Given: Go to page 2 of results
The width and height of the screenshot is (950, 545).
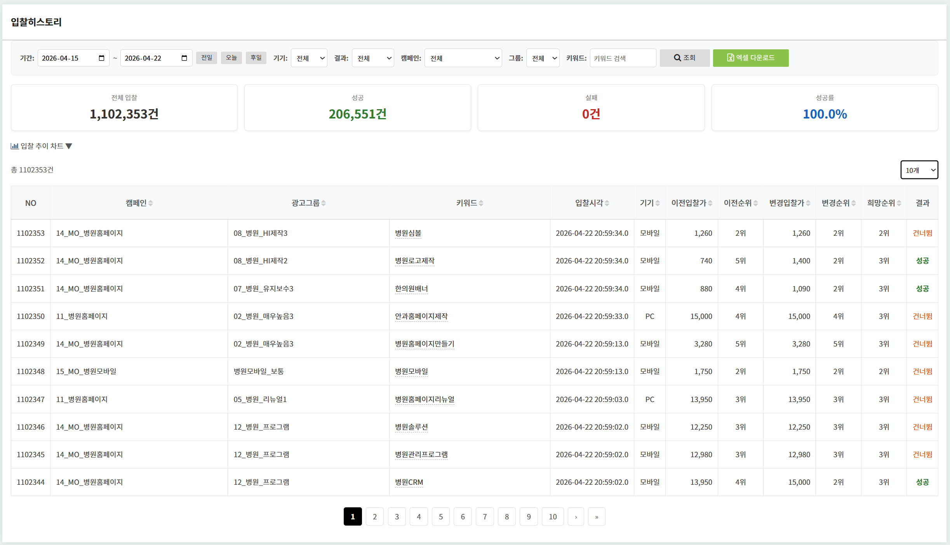Looking at the screenshot, I should (x=375, y=517).
